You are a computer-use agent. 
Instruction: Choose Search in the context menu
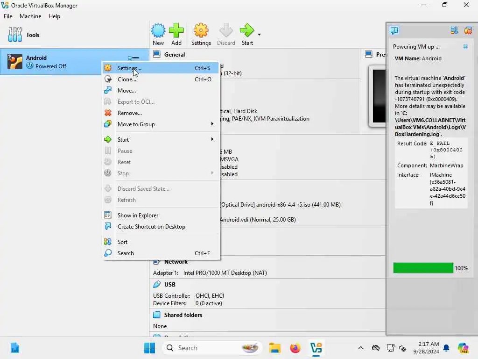click(x=161, y=253)
